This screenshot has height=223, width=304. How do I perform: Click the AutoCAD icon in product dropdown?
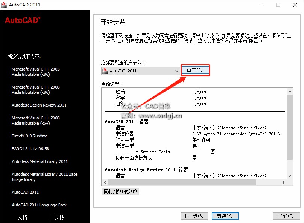106,71
